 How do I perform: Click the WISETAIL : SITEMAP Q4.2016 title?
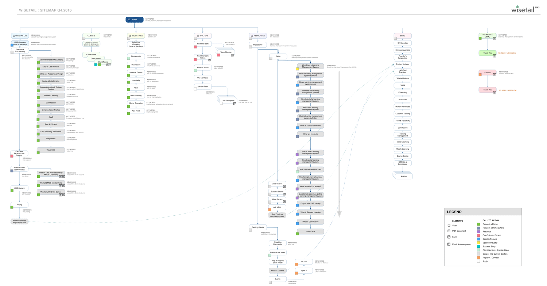tap(45, 10)
